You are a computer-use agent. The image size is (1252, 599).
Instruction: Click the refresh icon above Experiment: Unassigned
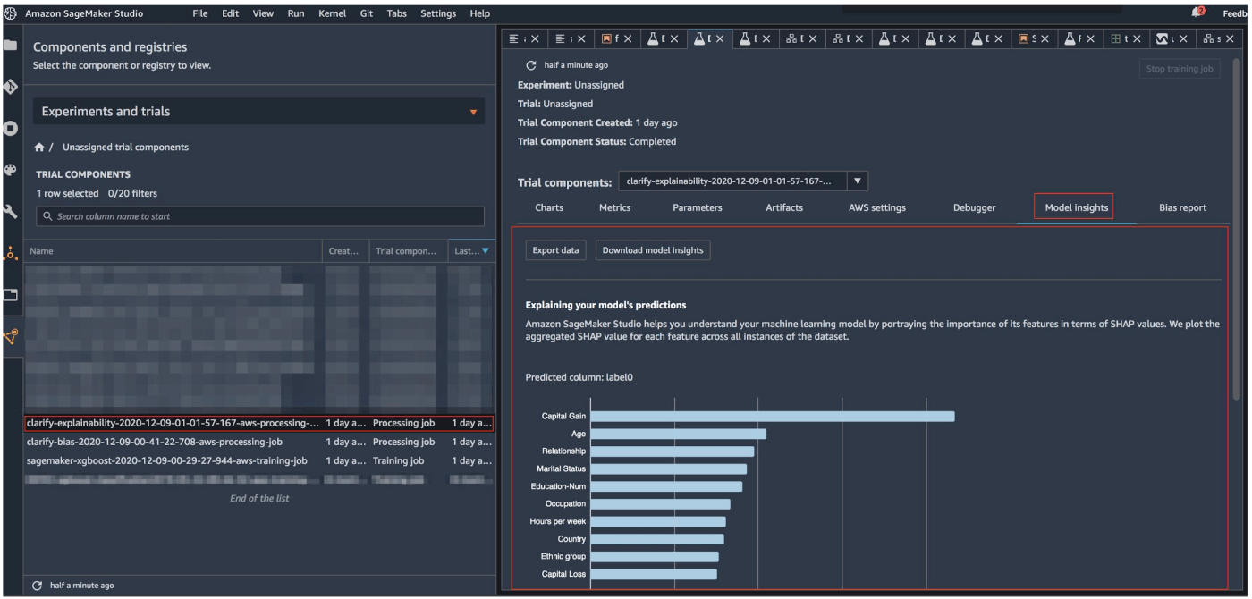point(530,65)
